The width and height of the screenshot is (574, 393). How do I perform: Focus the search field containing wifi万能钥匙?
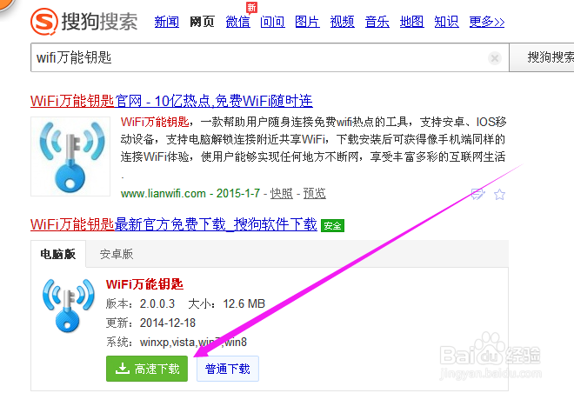click(x=270, y=57)
